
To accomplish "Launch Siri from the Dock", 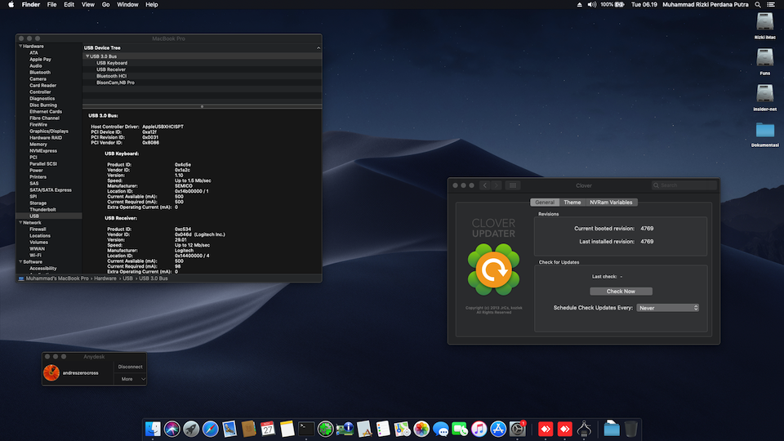I will coord(172,429).
